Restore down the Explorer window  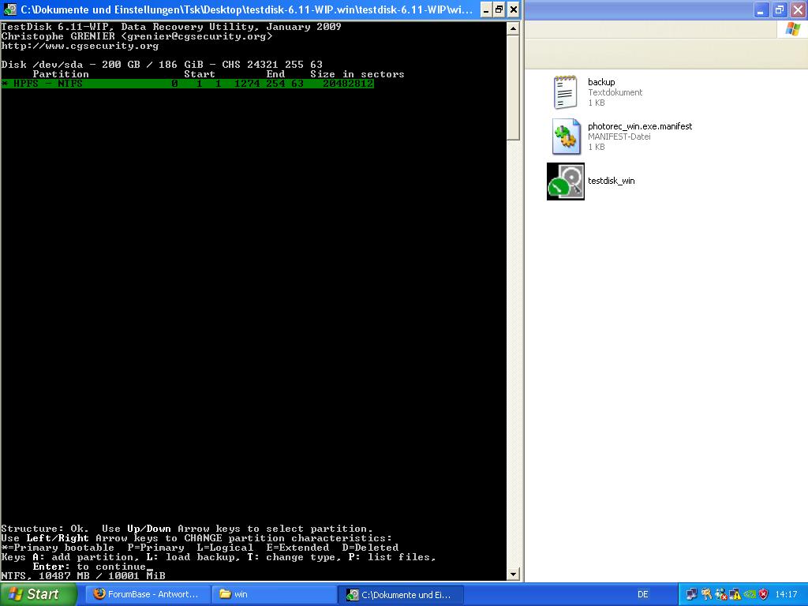point(780,9)
